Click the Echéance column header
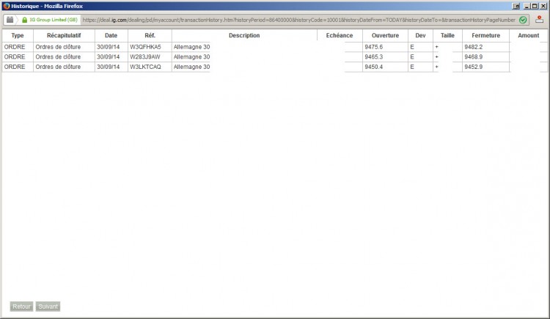 (340, 35)
